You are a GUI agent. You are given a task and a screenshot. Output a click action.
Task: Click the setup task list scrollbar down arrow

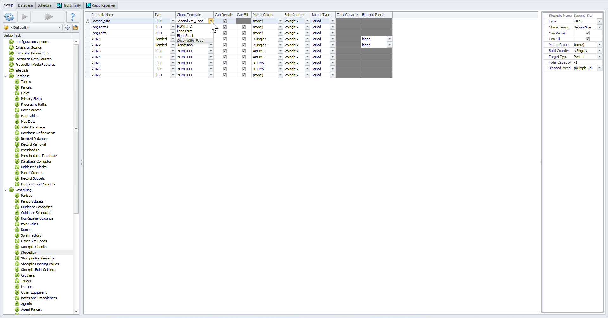tap(76, 311)
